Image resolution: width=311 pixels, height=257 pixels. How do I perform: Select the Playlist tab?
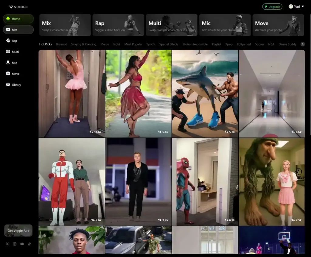(216, 44)
